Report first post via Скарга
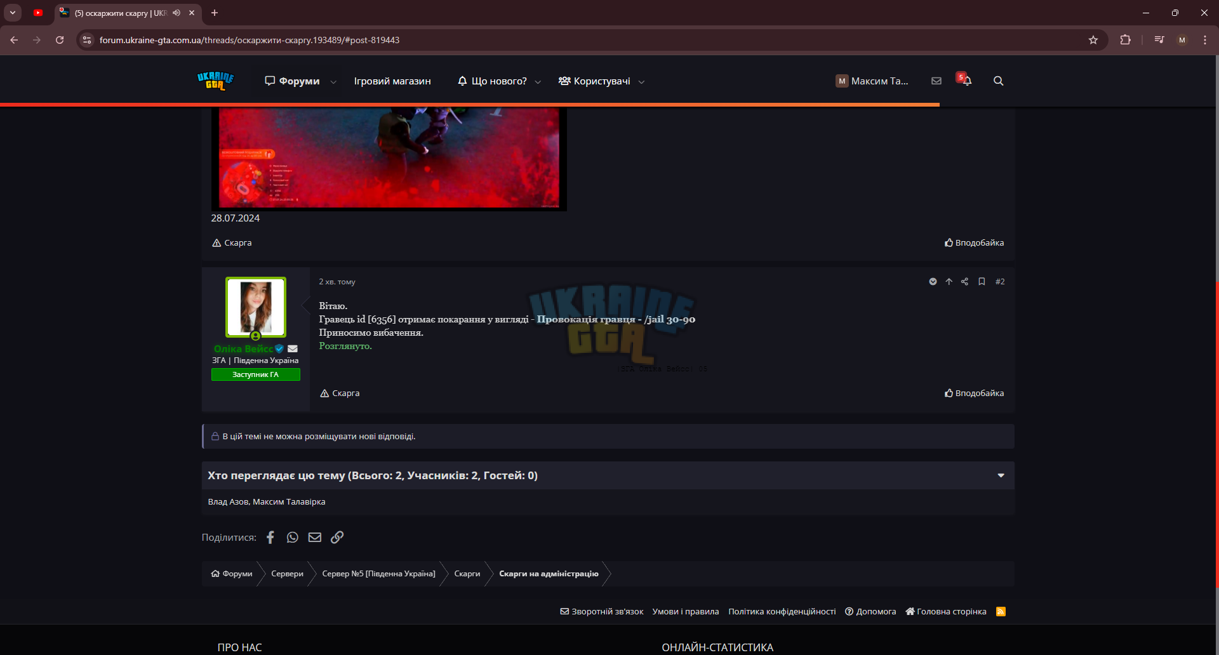The width and height of the screenshot is (1219, 655). (x=232, y=243)
